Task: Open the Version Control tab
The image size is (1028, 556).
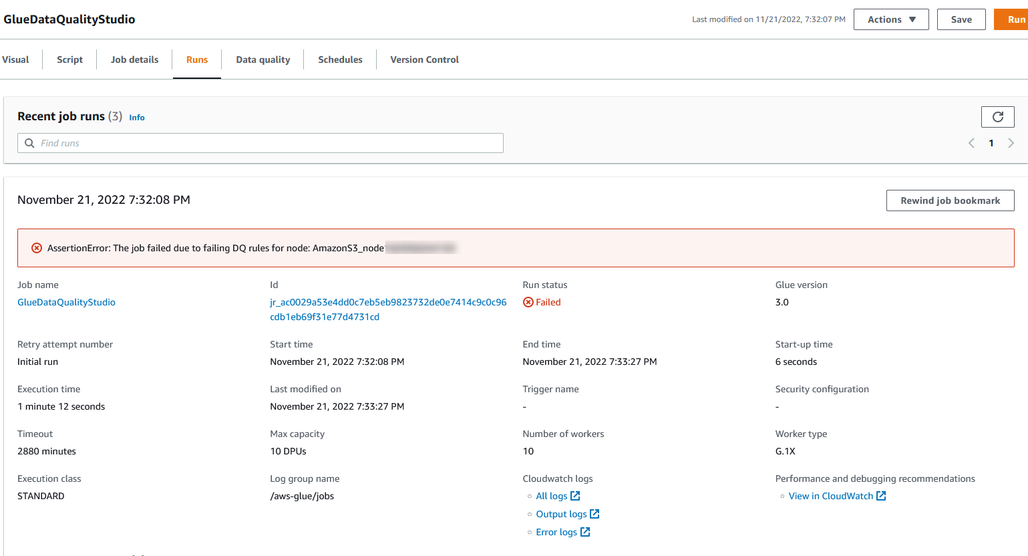Action: (x=425, y=59)
